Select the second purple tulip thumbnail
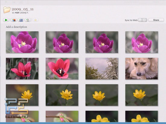The width and height of the screenshot is (166, 124). point(62,42)
